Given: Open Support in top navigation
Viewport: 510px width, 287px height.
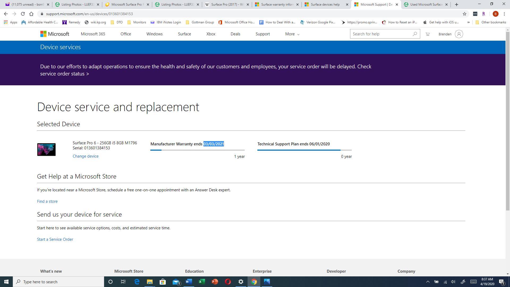Looking at the screenshot, I should pos(263,34).
